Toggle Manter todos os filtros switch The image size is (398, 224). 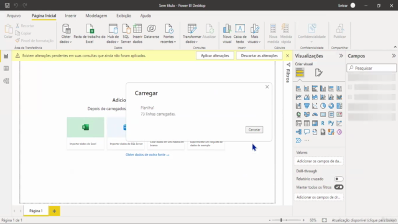(338, 187)
